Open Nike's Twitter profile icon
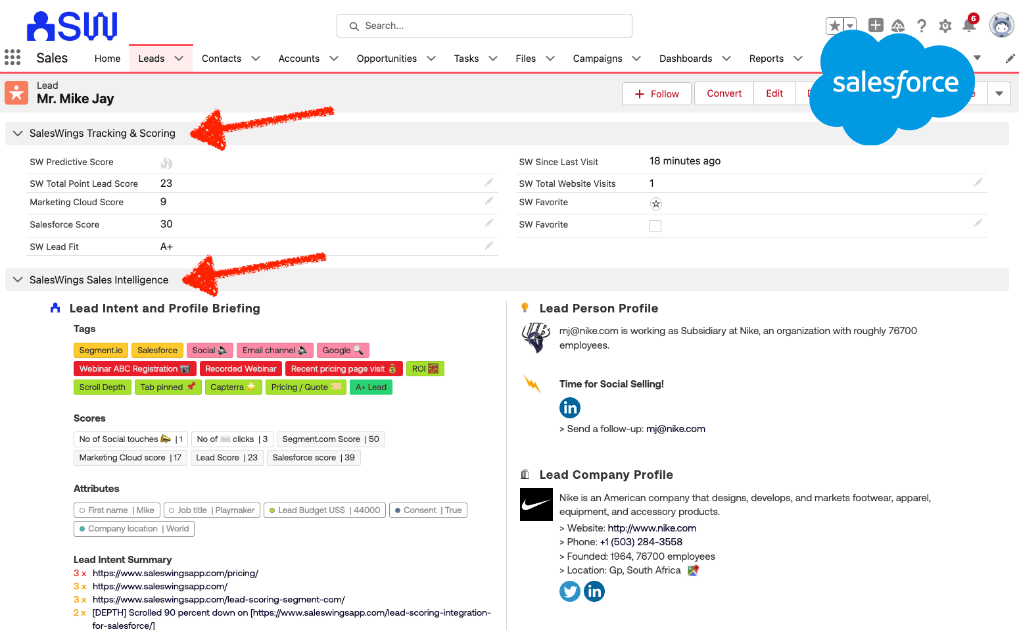The width and height of the screenshot is (1019, 640). pyautogui.click(x=569, y=591)
